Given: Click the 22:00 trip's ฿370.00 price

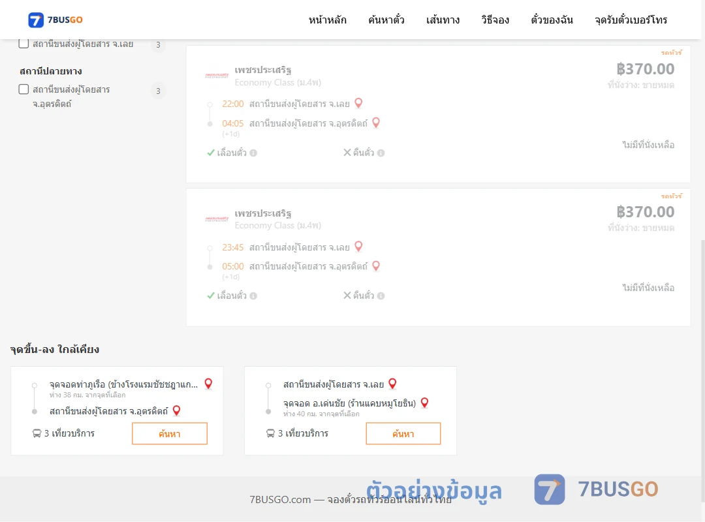Looking at the screenshot, I should click(x=645, y=69).
